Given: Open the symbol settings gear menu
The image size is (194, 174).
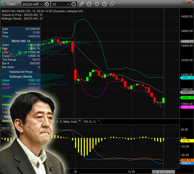Looking at the screenshot, I should click(x=47, y=4).
